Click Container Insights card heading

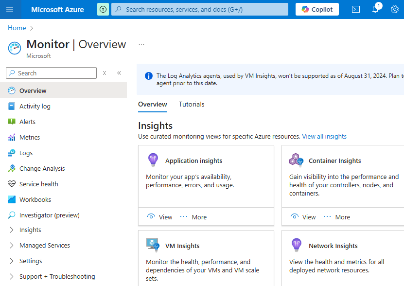coord(334,161)
